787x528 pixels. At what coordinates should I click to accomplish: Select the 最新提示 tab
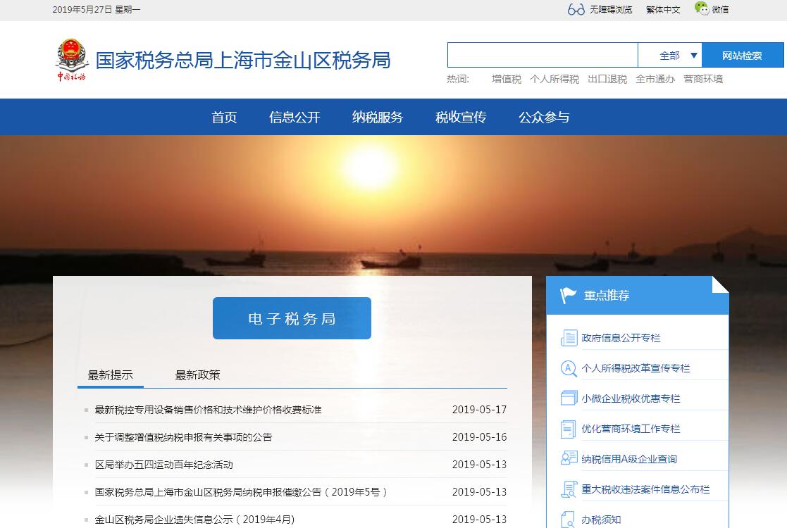click(110, 375)
